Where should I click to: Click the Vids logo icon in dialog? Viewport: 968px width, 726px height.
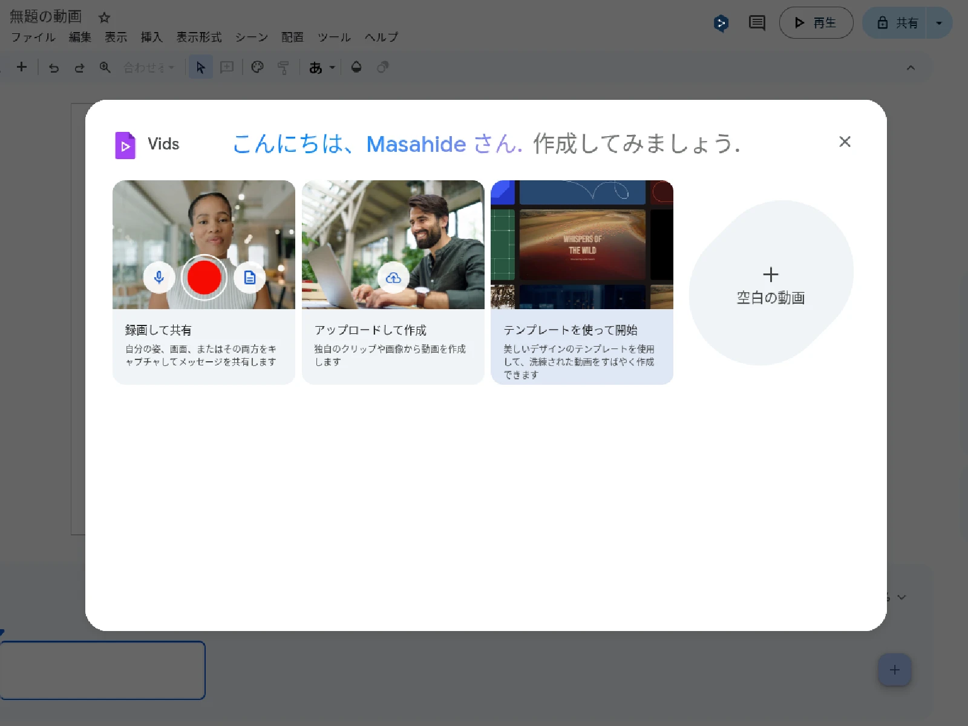tap(125, 145)
